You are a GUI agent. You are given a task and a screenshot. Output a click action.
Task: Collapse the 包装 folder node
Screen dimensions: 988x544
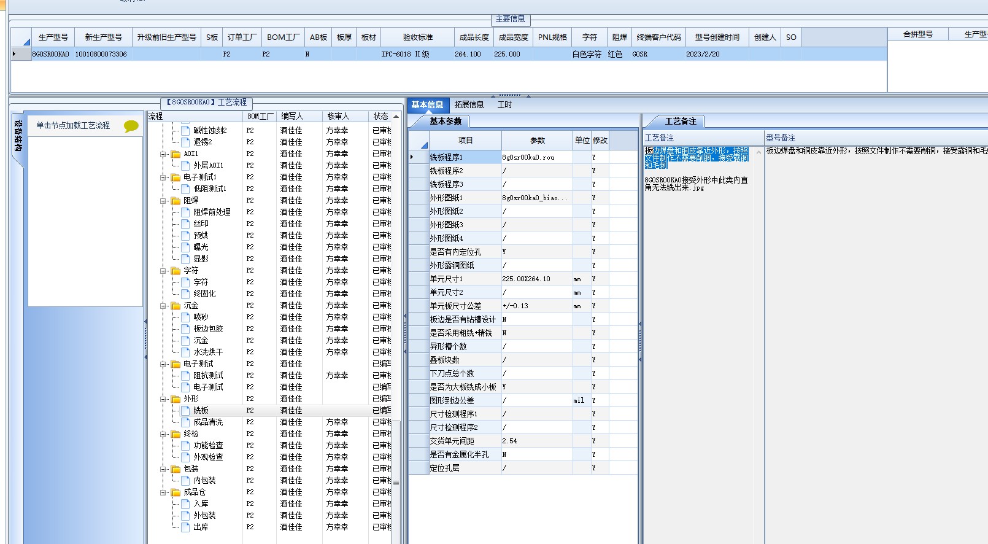(164, 469)
